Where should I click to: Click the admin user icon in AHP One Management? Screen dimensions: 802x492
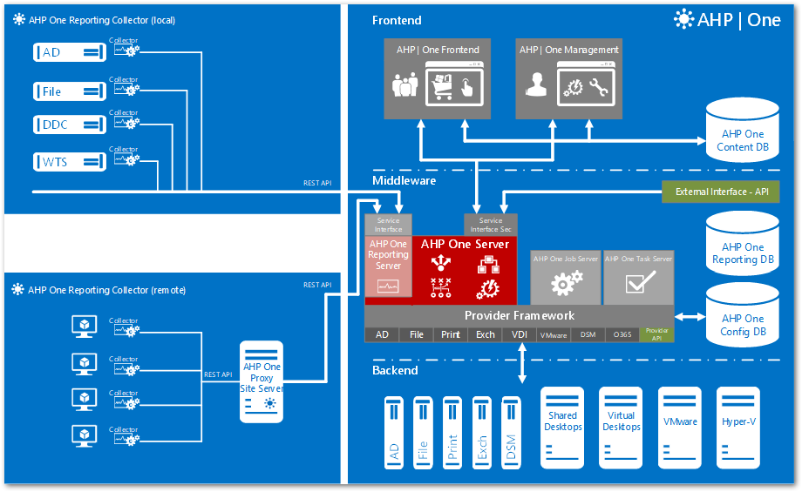[x=536, y=84]
